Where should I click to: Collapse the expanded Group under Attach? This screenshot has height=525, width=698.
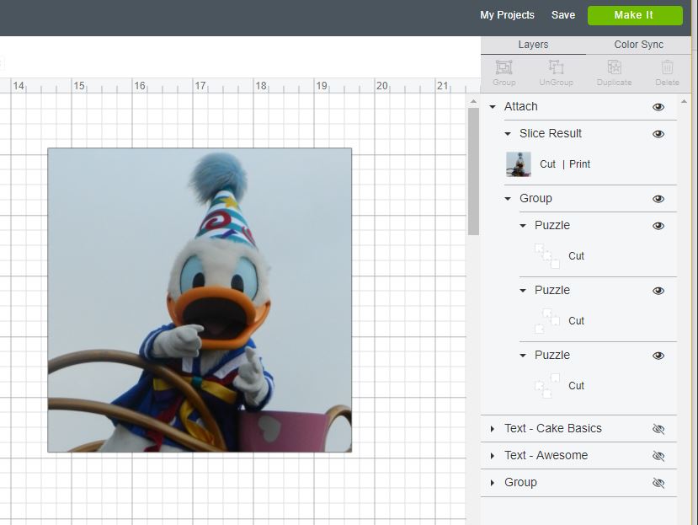click(508, 199)
